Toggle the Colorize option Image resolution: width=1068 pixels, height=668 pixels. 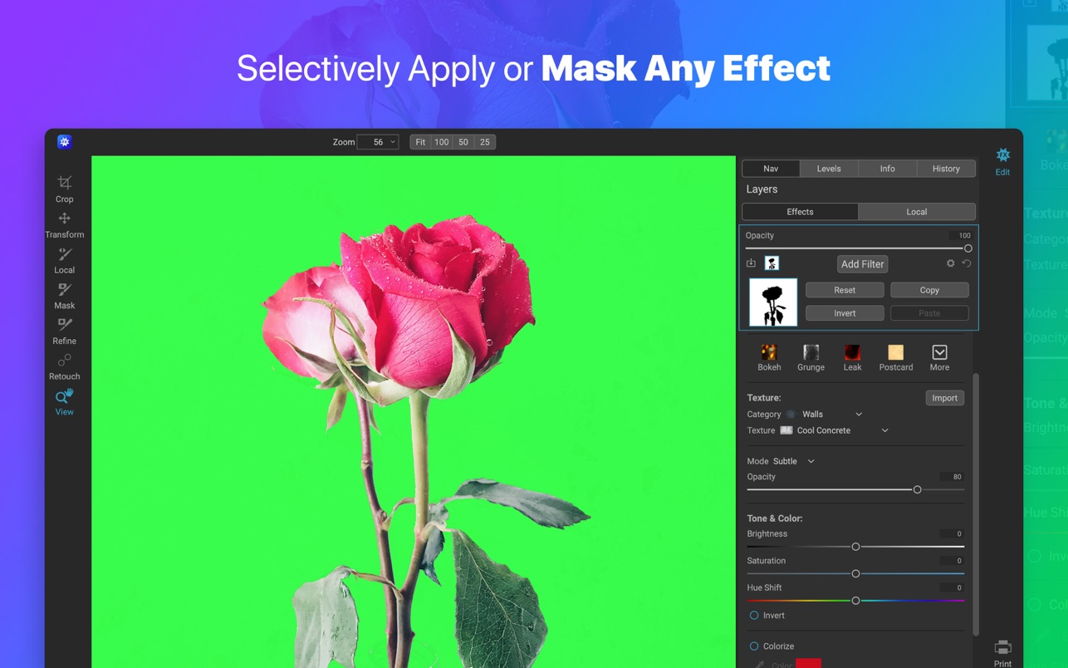[754, 646]
